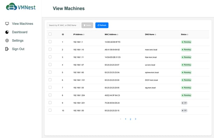Click the ID column header
Image resolution: width=214 pixels, height=138 pixels.
pyautogui.click(x=63, y=34)
